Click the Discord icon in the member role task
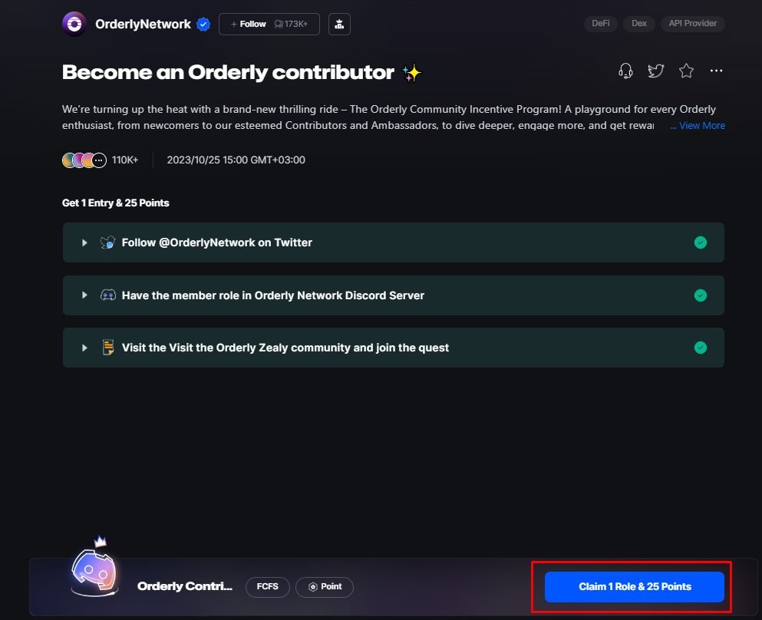Viewport: 762px width, 620px height. point(108,295)
